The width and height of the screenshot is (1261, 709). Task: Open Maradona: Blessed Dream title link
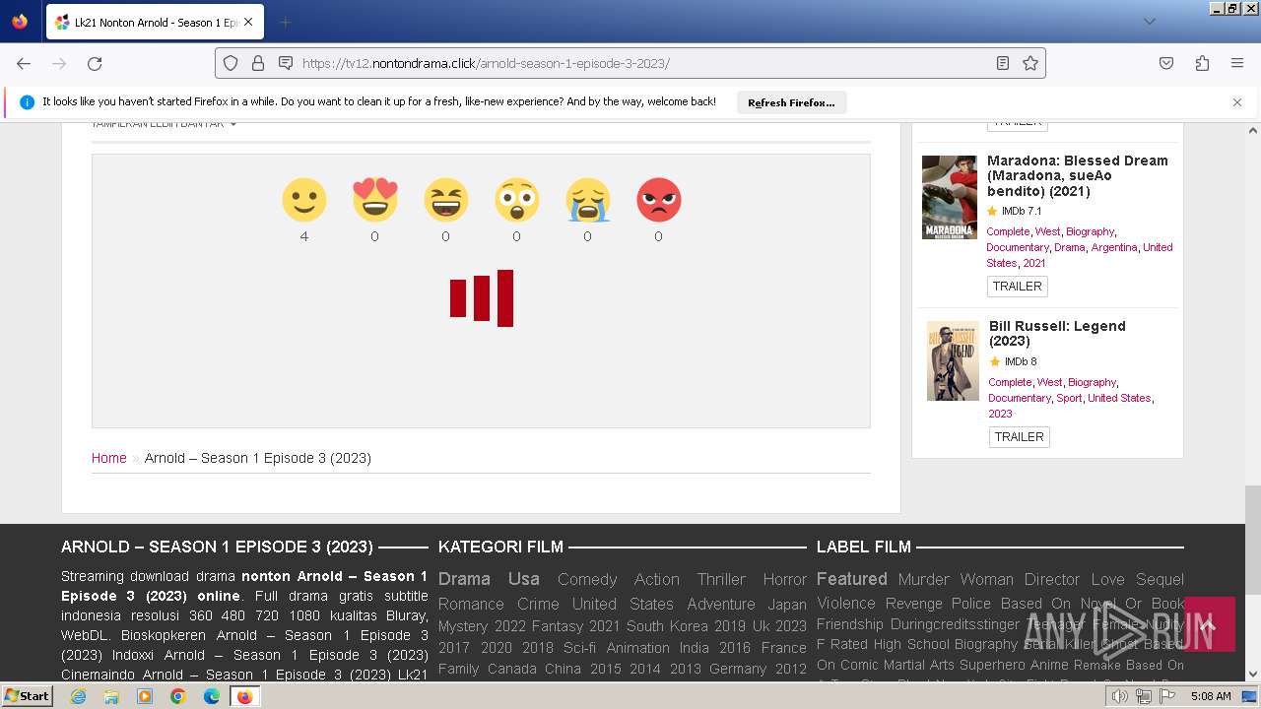[1078, 175]
